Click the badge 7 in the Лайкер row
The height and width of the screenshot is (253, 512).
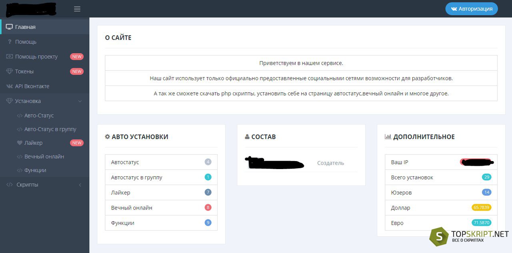pos(208,192)
